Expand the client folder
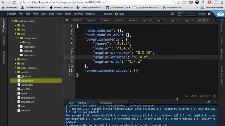 pyautogui.click(x=15, y=59)
